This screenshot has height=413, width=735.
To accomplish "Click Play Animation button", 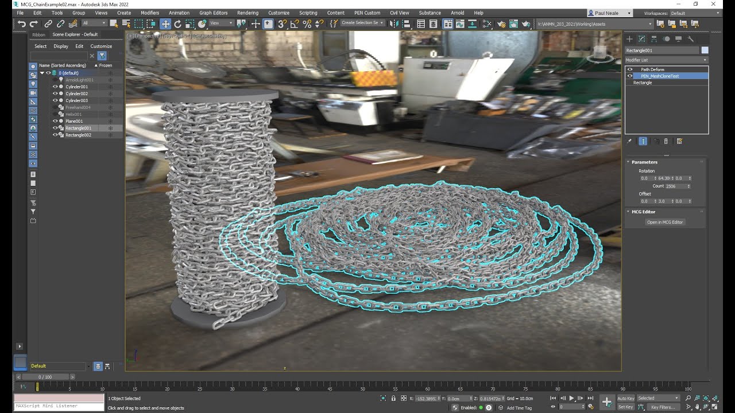I will coord(571,398).
